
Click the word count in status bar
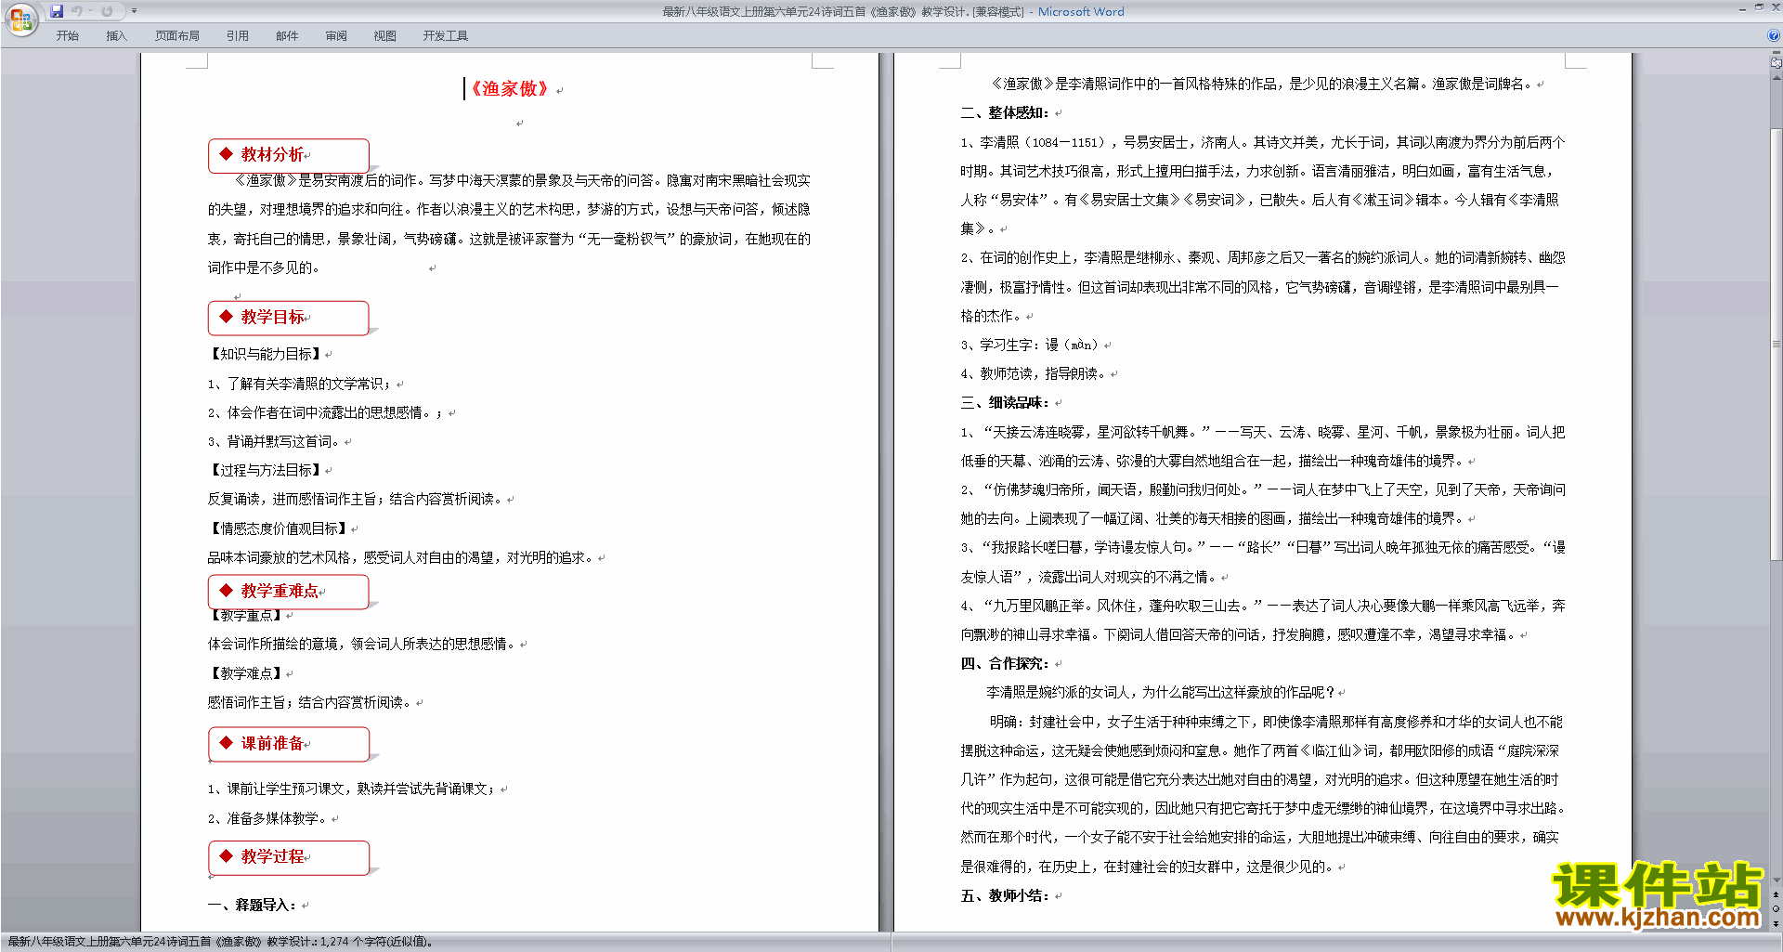pyautogui.click(x=376, y=942)
